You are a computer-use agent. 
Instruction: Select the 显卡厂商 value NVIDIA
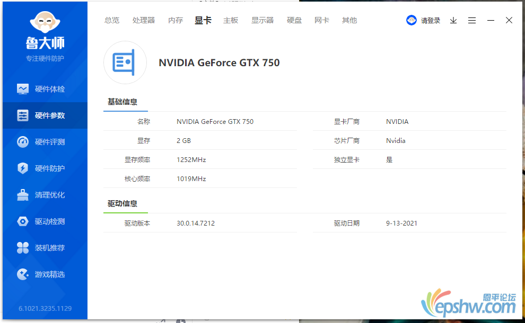pyautogui.click(x=397, y=122)
